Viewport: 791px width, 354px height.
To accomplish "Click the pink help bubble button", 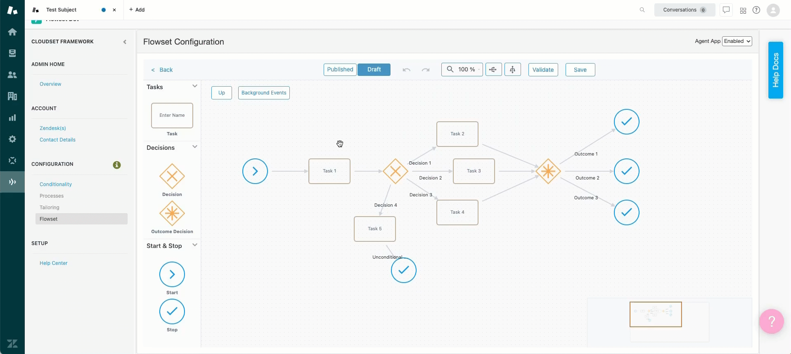I will [x=772, y=321].
